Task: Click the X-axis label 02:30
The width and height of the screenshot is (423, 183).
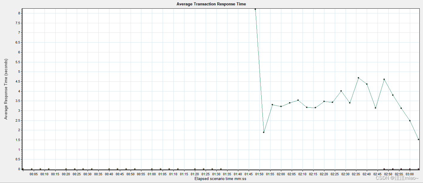Action: (x=346, y=174)
